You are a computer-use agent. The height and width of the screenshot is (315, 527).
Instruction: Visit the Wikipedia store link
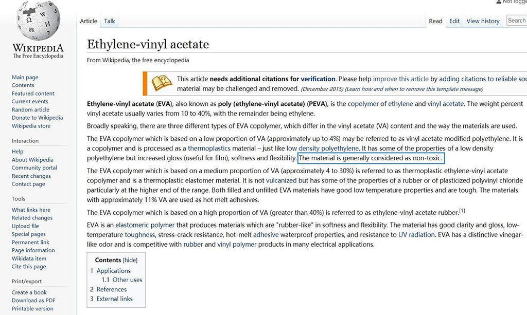[x=31, y=126]
